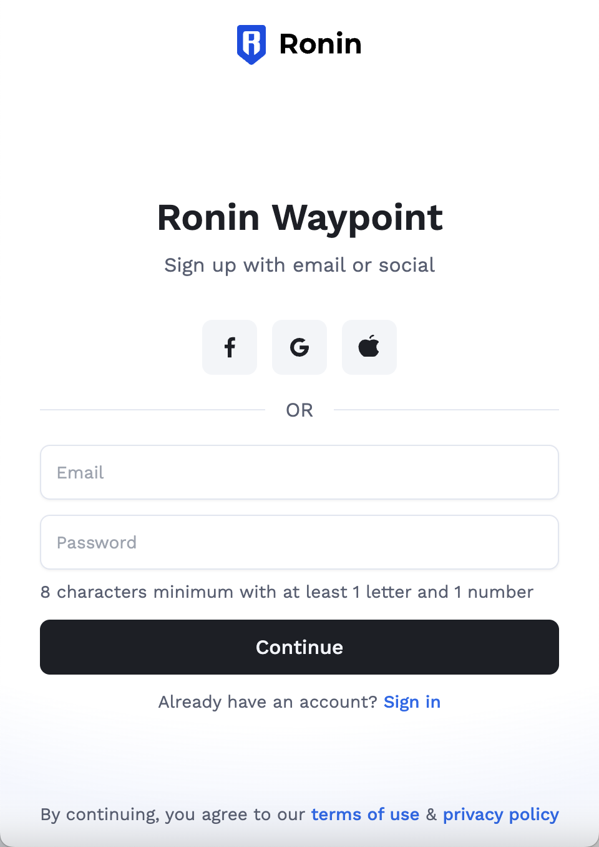
Task: Focus the Email input field
Action: click(299, 472)
